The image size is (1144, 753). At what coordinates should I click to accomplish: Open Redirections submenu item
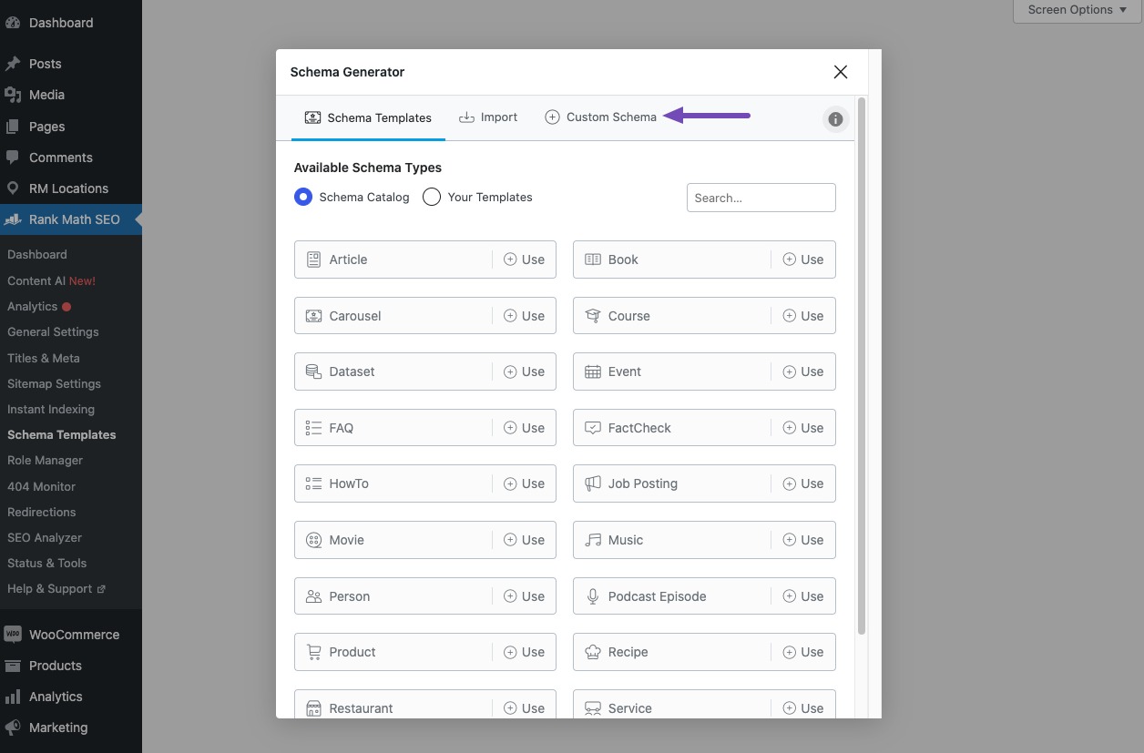pyautogui.click(x=42, y=512)
